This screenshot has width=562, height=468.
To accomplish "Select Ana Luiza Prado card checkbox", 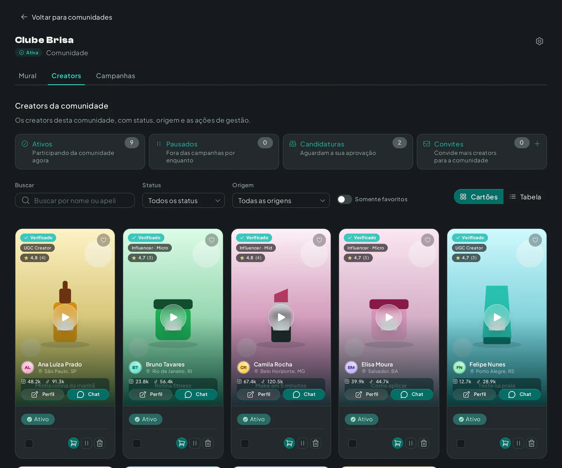I will [29, 443].
